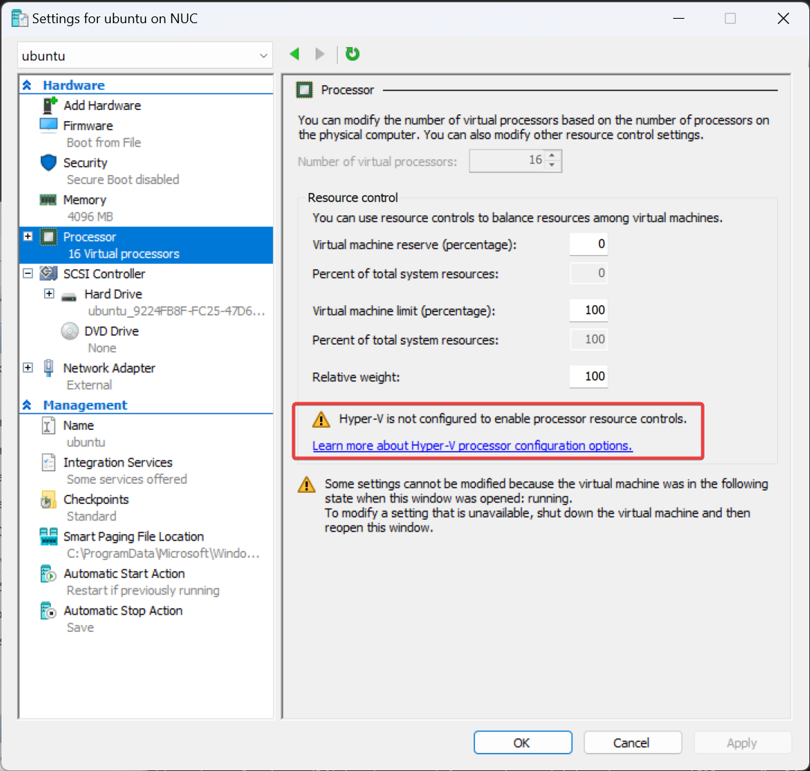Collapse the Hardware section header
Image resolution: width=810 pixels, height=771 pixels.
pos(28,85)
